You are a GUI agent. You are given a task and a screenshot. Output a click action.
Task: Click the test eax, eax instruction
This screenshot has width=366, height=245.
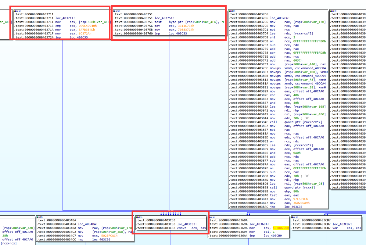click(x=264, y=195)
